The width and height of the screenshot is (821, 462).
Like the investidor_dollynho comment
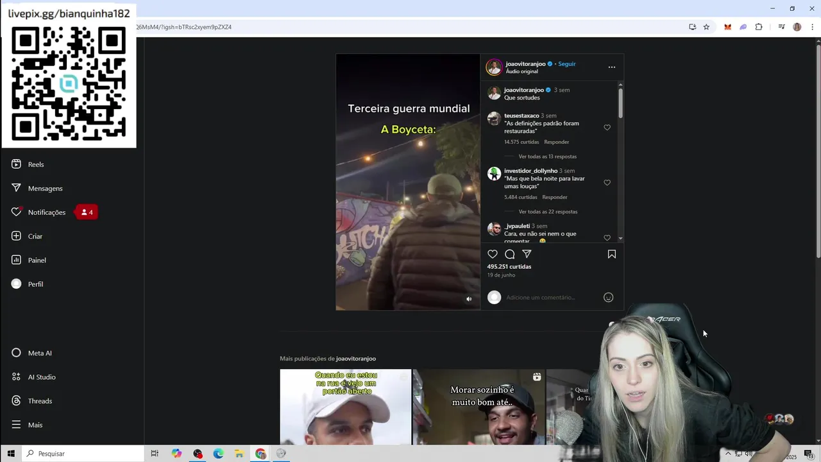pos(607,182)
